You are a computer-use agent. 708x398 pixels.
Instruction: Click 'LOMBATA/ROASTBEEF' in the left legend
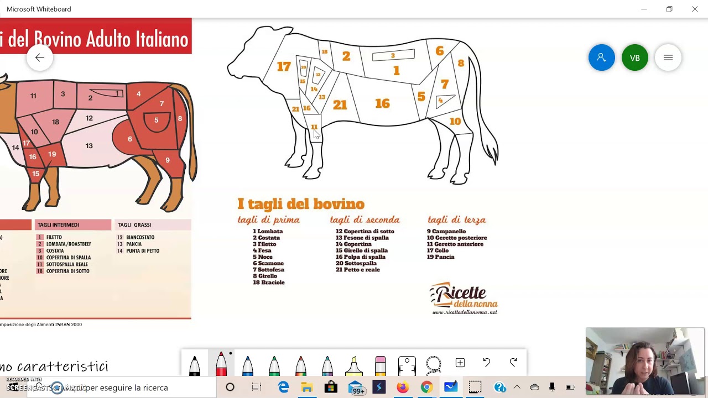pos(69,244)
